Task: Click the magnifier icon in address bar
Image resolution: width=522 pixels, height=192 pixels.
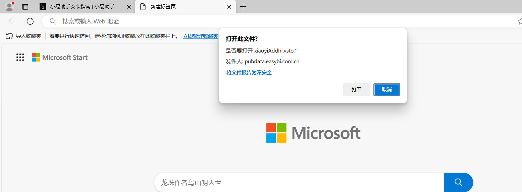Action: tap(53, 21)
